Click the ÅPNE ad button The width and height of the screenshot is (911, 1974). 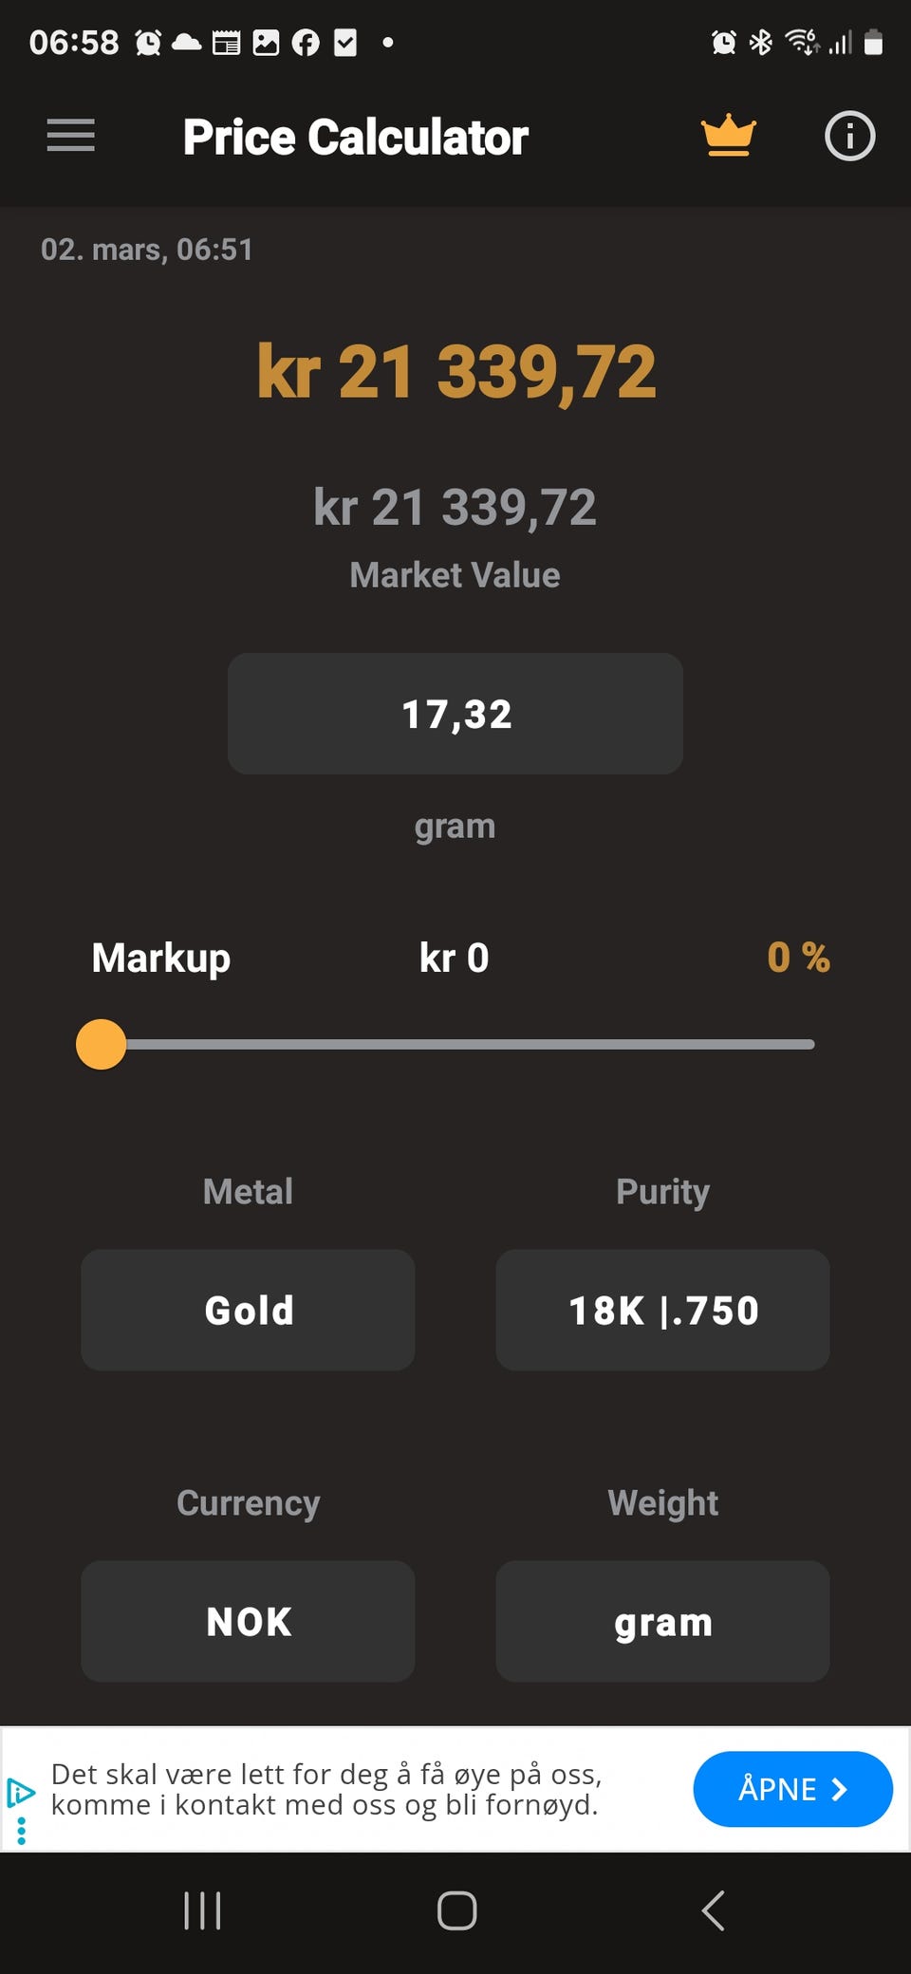(x=792, y=1789)
